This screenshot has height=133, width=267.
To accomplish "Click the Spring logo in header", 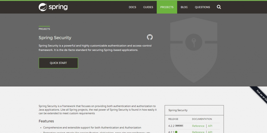I will coord(53,7).
